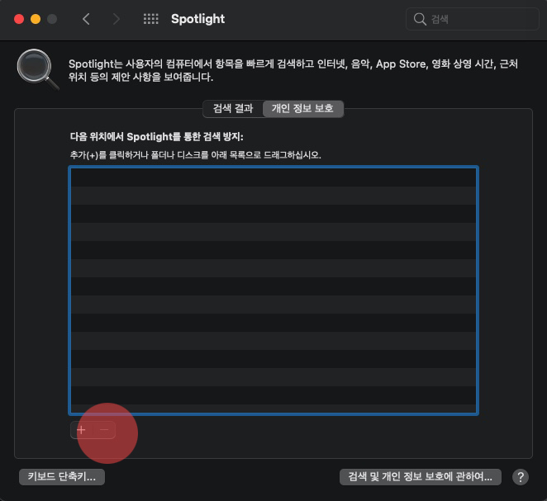Focus the 검색 search field
Viewport: 547px width, 501px height.
point(473,19)
